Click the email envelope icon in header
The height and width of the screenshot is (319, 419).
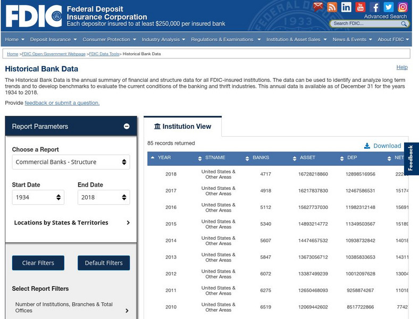click(x=318, y=7)
